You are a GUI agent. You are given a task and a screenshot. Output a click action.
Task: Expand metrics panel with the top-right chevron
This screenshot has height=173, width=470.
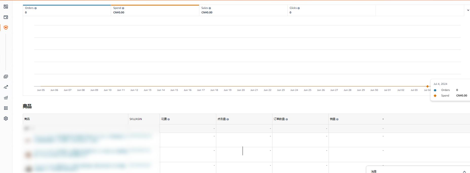[468, 10]
